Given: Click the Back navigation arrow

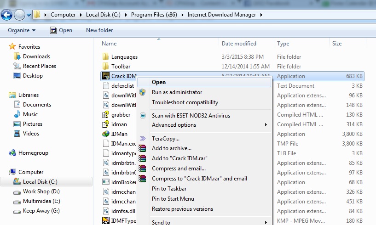Looking at the screenshot, I should point(6,15).
